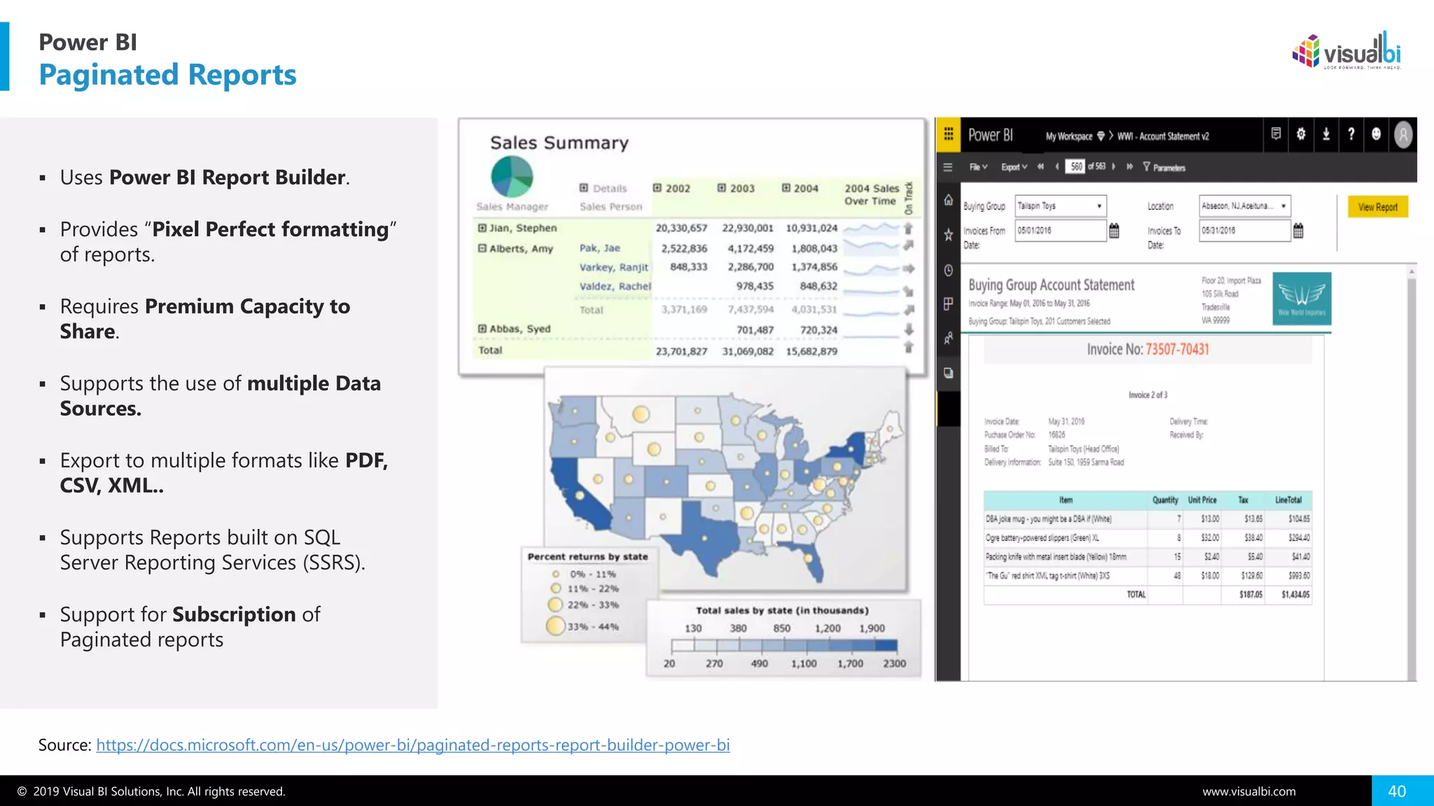
Task: Expand the Jian, Stephen row
Action: [x=482, y=228]
